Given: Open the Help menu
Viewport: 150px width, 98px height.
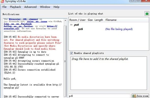Looking at the screenshot, I should (56, 7).
